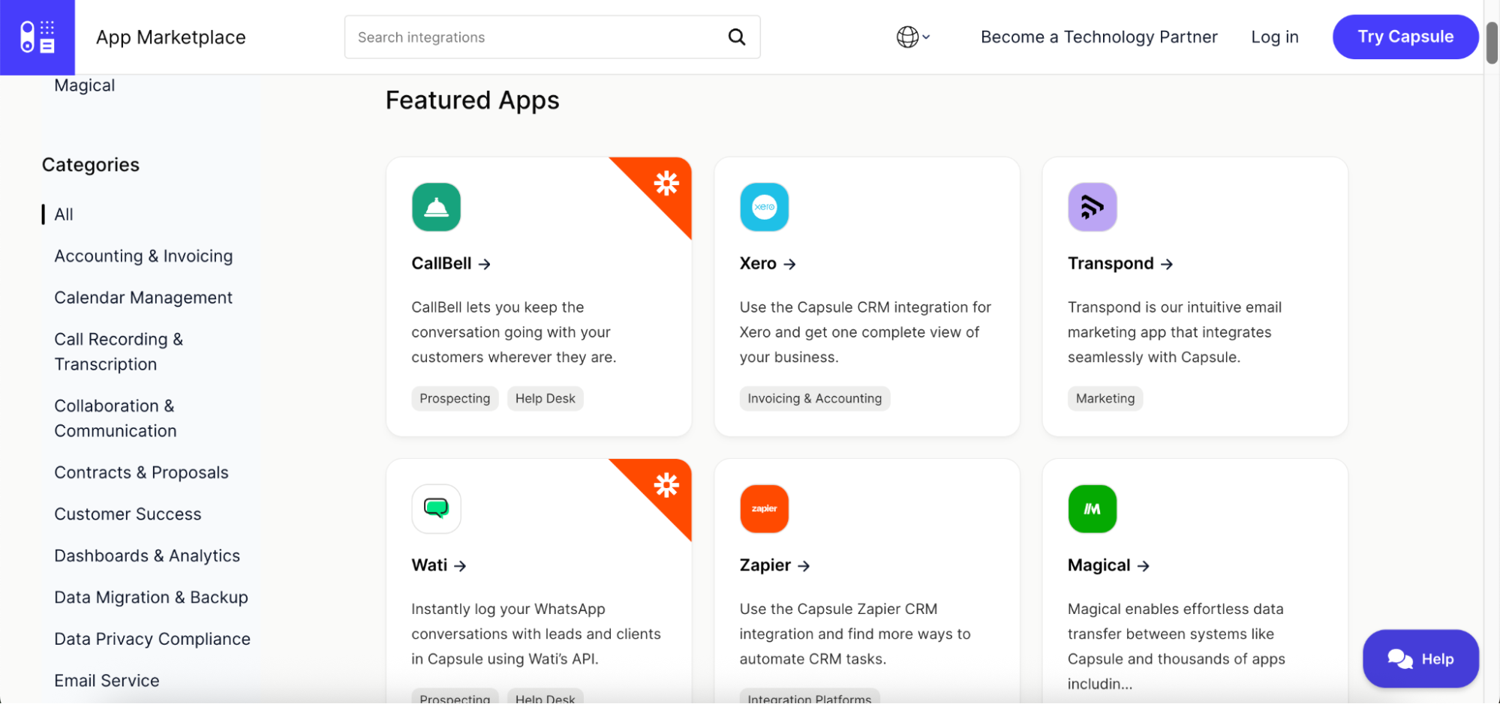1500x704 pixels.
Task: Click Invoicing & Accounting tag on Xero
Action: [815, 399]
